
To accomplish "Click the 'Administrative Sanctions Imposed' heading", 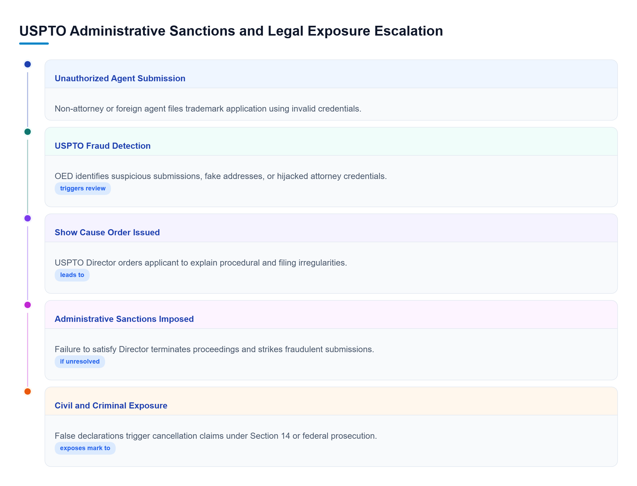I will pyautogui.click(x=124, y=319).
